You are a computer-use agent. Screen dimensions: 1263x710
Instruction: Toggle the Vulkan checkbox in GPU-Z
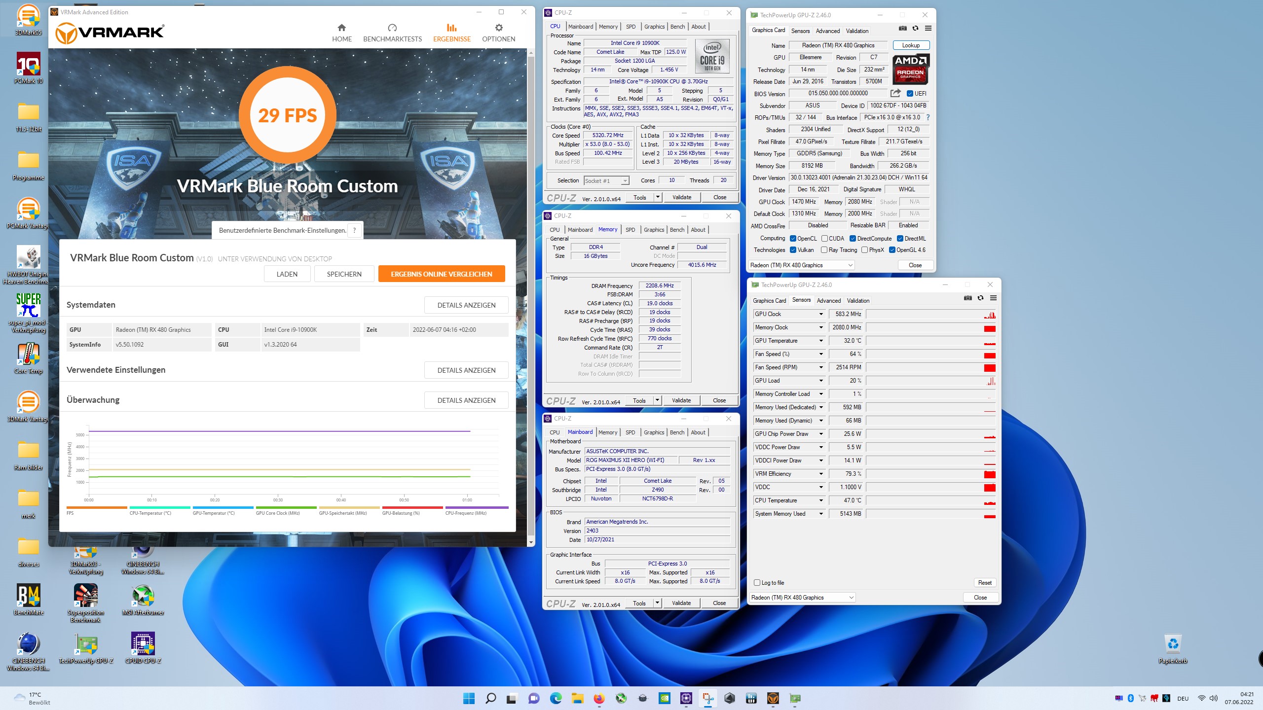(793, 250)
